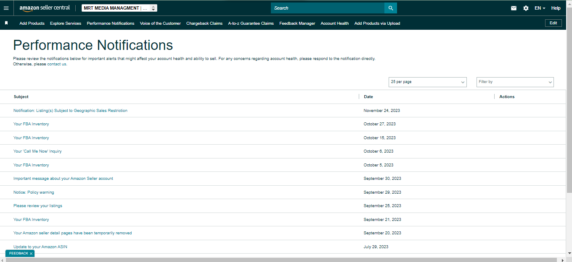This screenshot has width=572, height=262.
Task: Open Your 'Call Me Now' Inquiry notification
Action: point(37,151)
